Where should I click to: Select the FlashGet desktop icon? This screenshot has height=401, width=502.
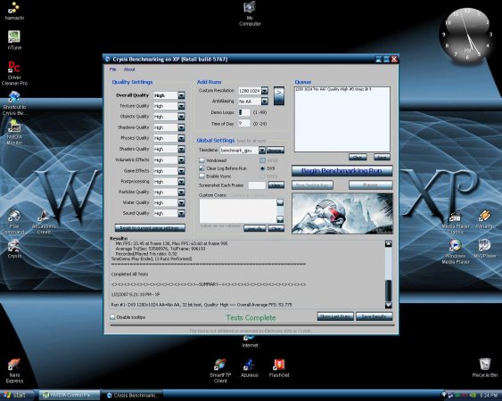(x=279, y=368)
